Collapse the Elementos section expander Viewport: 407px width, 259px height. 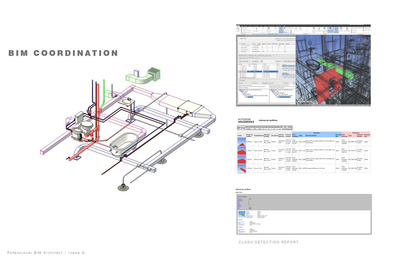click(239, 80)
